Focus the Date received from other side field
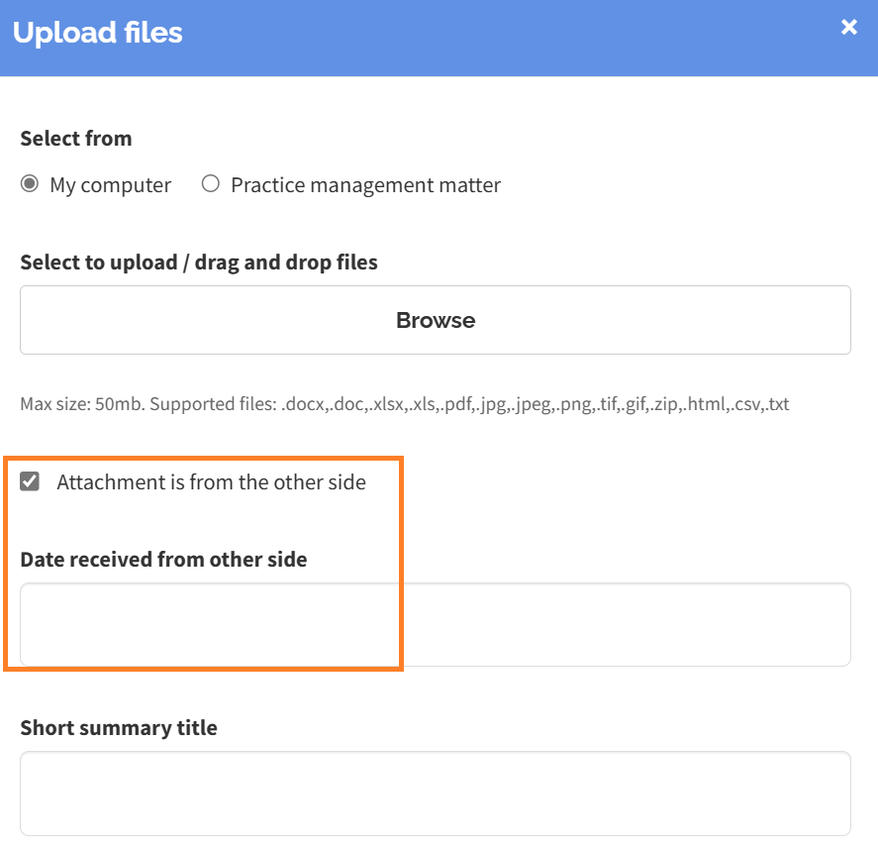 point(436,625)
